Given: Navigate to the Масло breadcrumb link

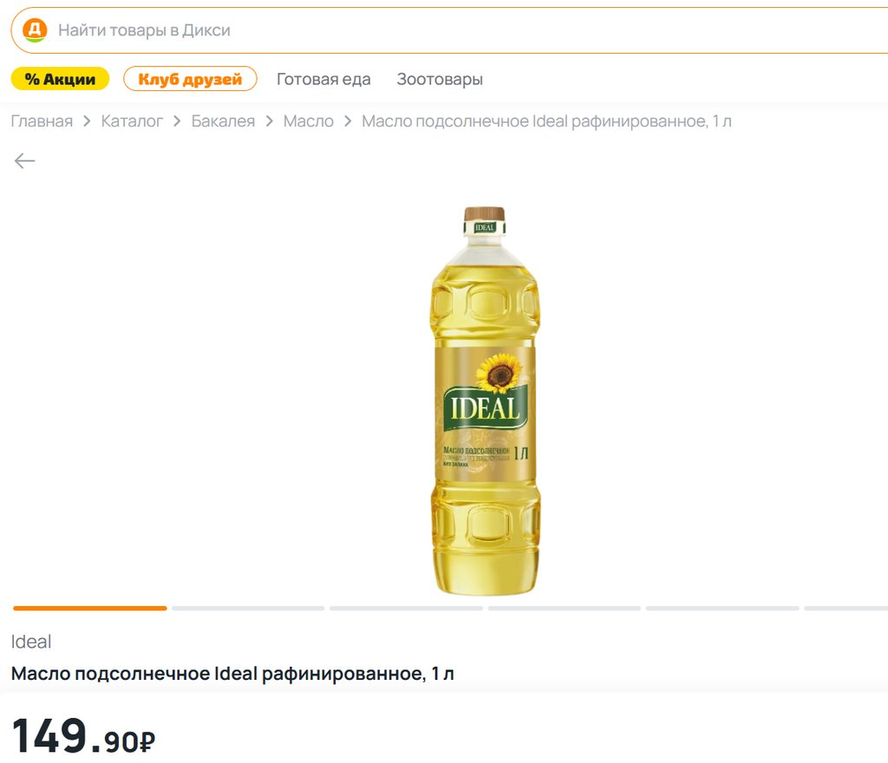Looking at the screenshot, I should [x=308, y=121].
